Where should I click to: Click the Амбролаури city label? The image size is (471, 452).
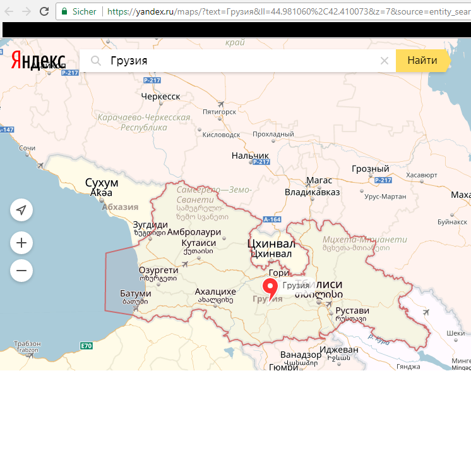coord(194,232)
